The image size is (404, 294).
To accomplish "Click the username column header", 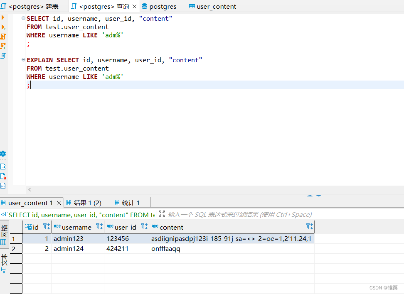I will point(78,227).
